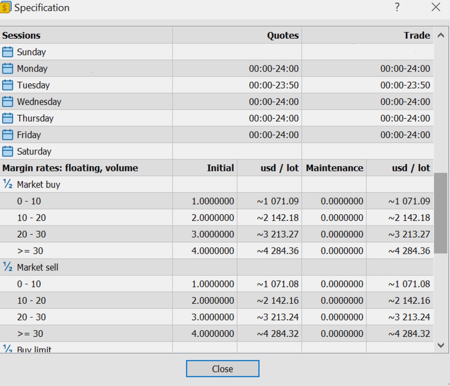Select Market buy initial value ~2 142.18
The image size is (450, 386).
point(278,218)
